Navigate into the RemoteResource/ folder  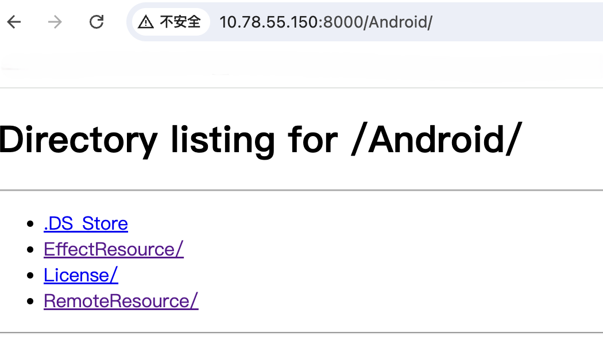coord(121,301)
